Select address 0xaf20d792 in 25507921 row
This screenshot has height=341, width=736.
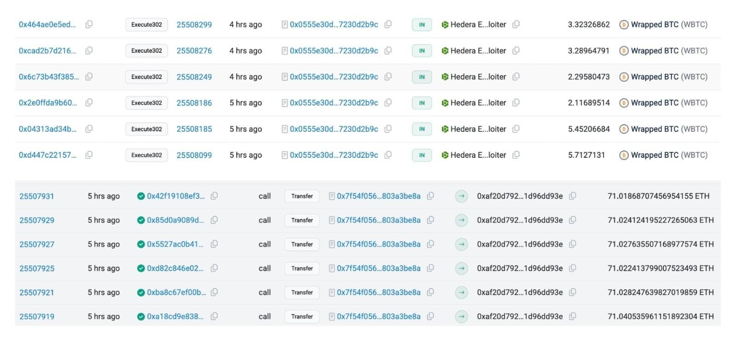pos(520,292)
